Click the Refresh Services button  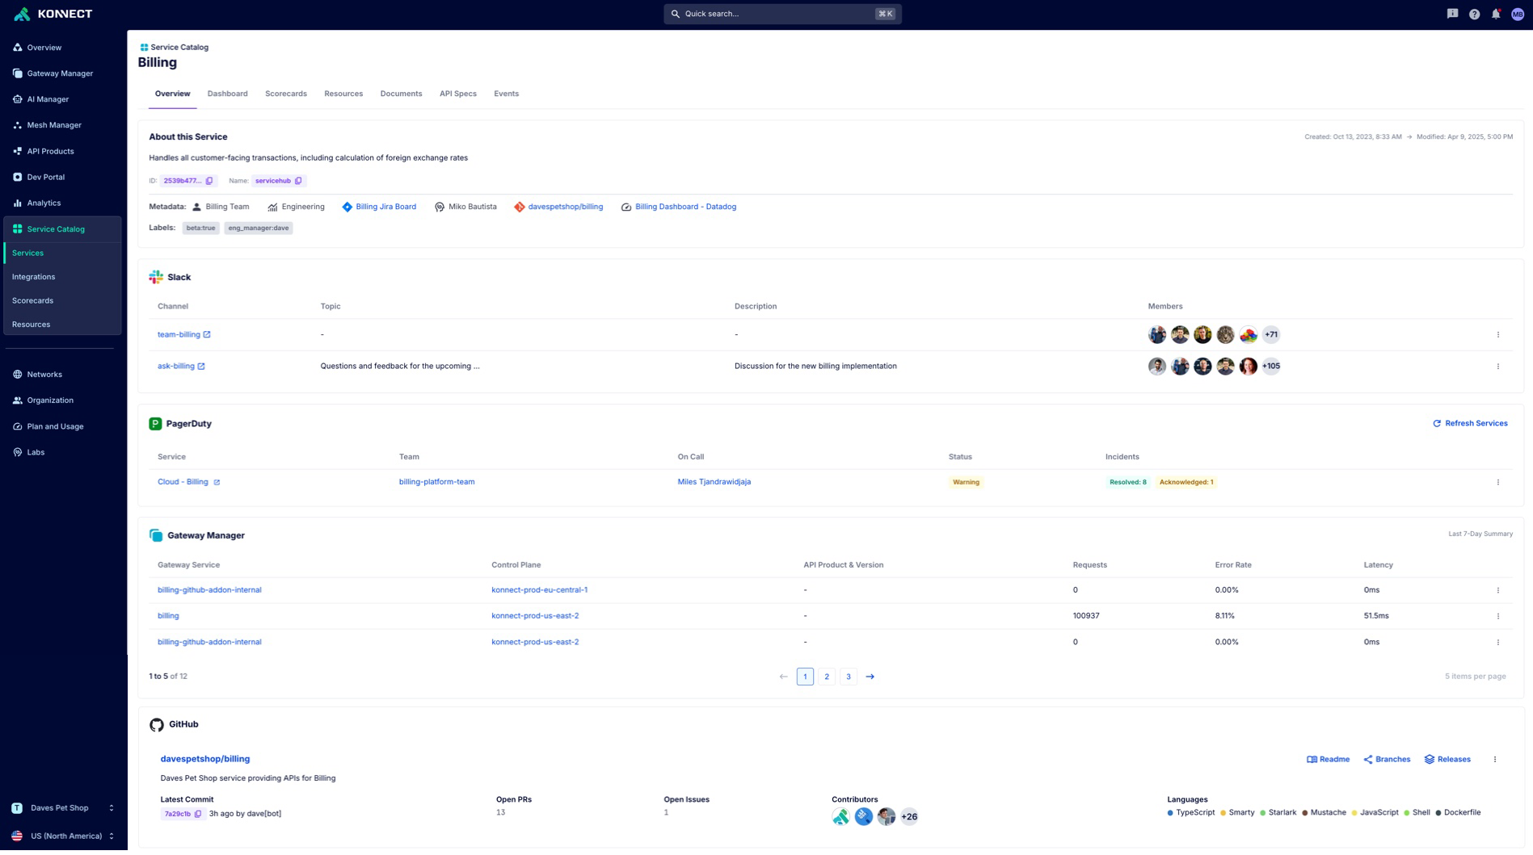[1470, 424]
